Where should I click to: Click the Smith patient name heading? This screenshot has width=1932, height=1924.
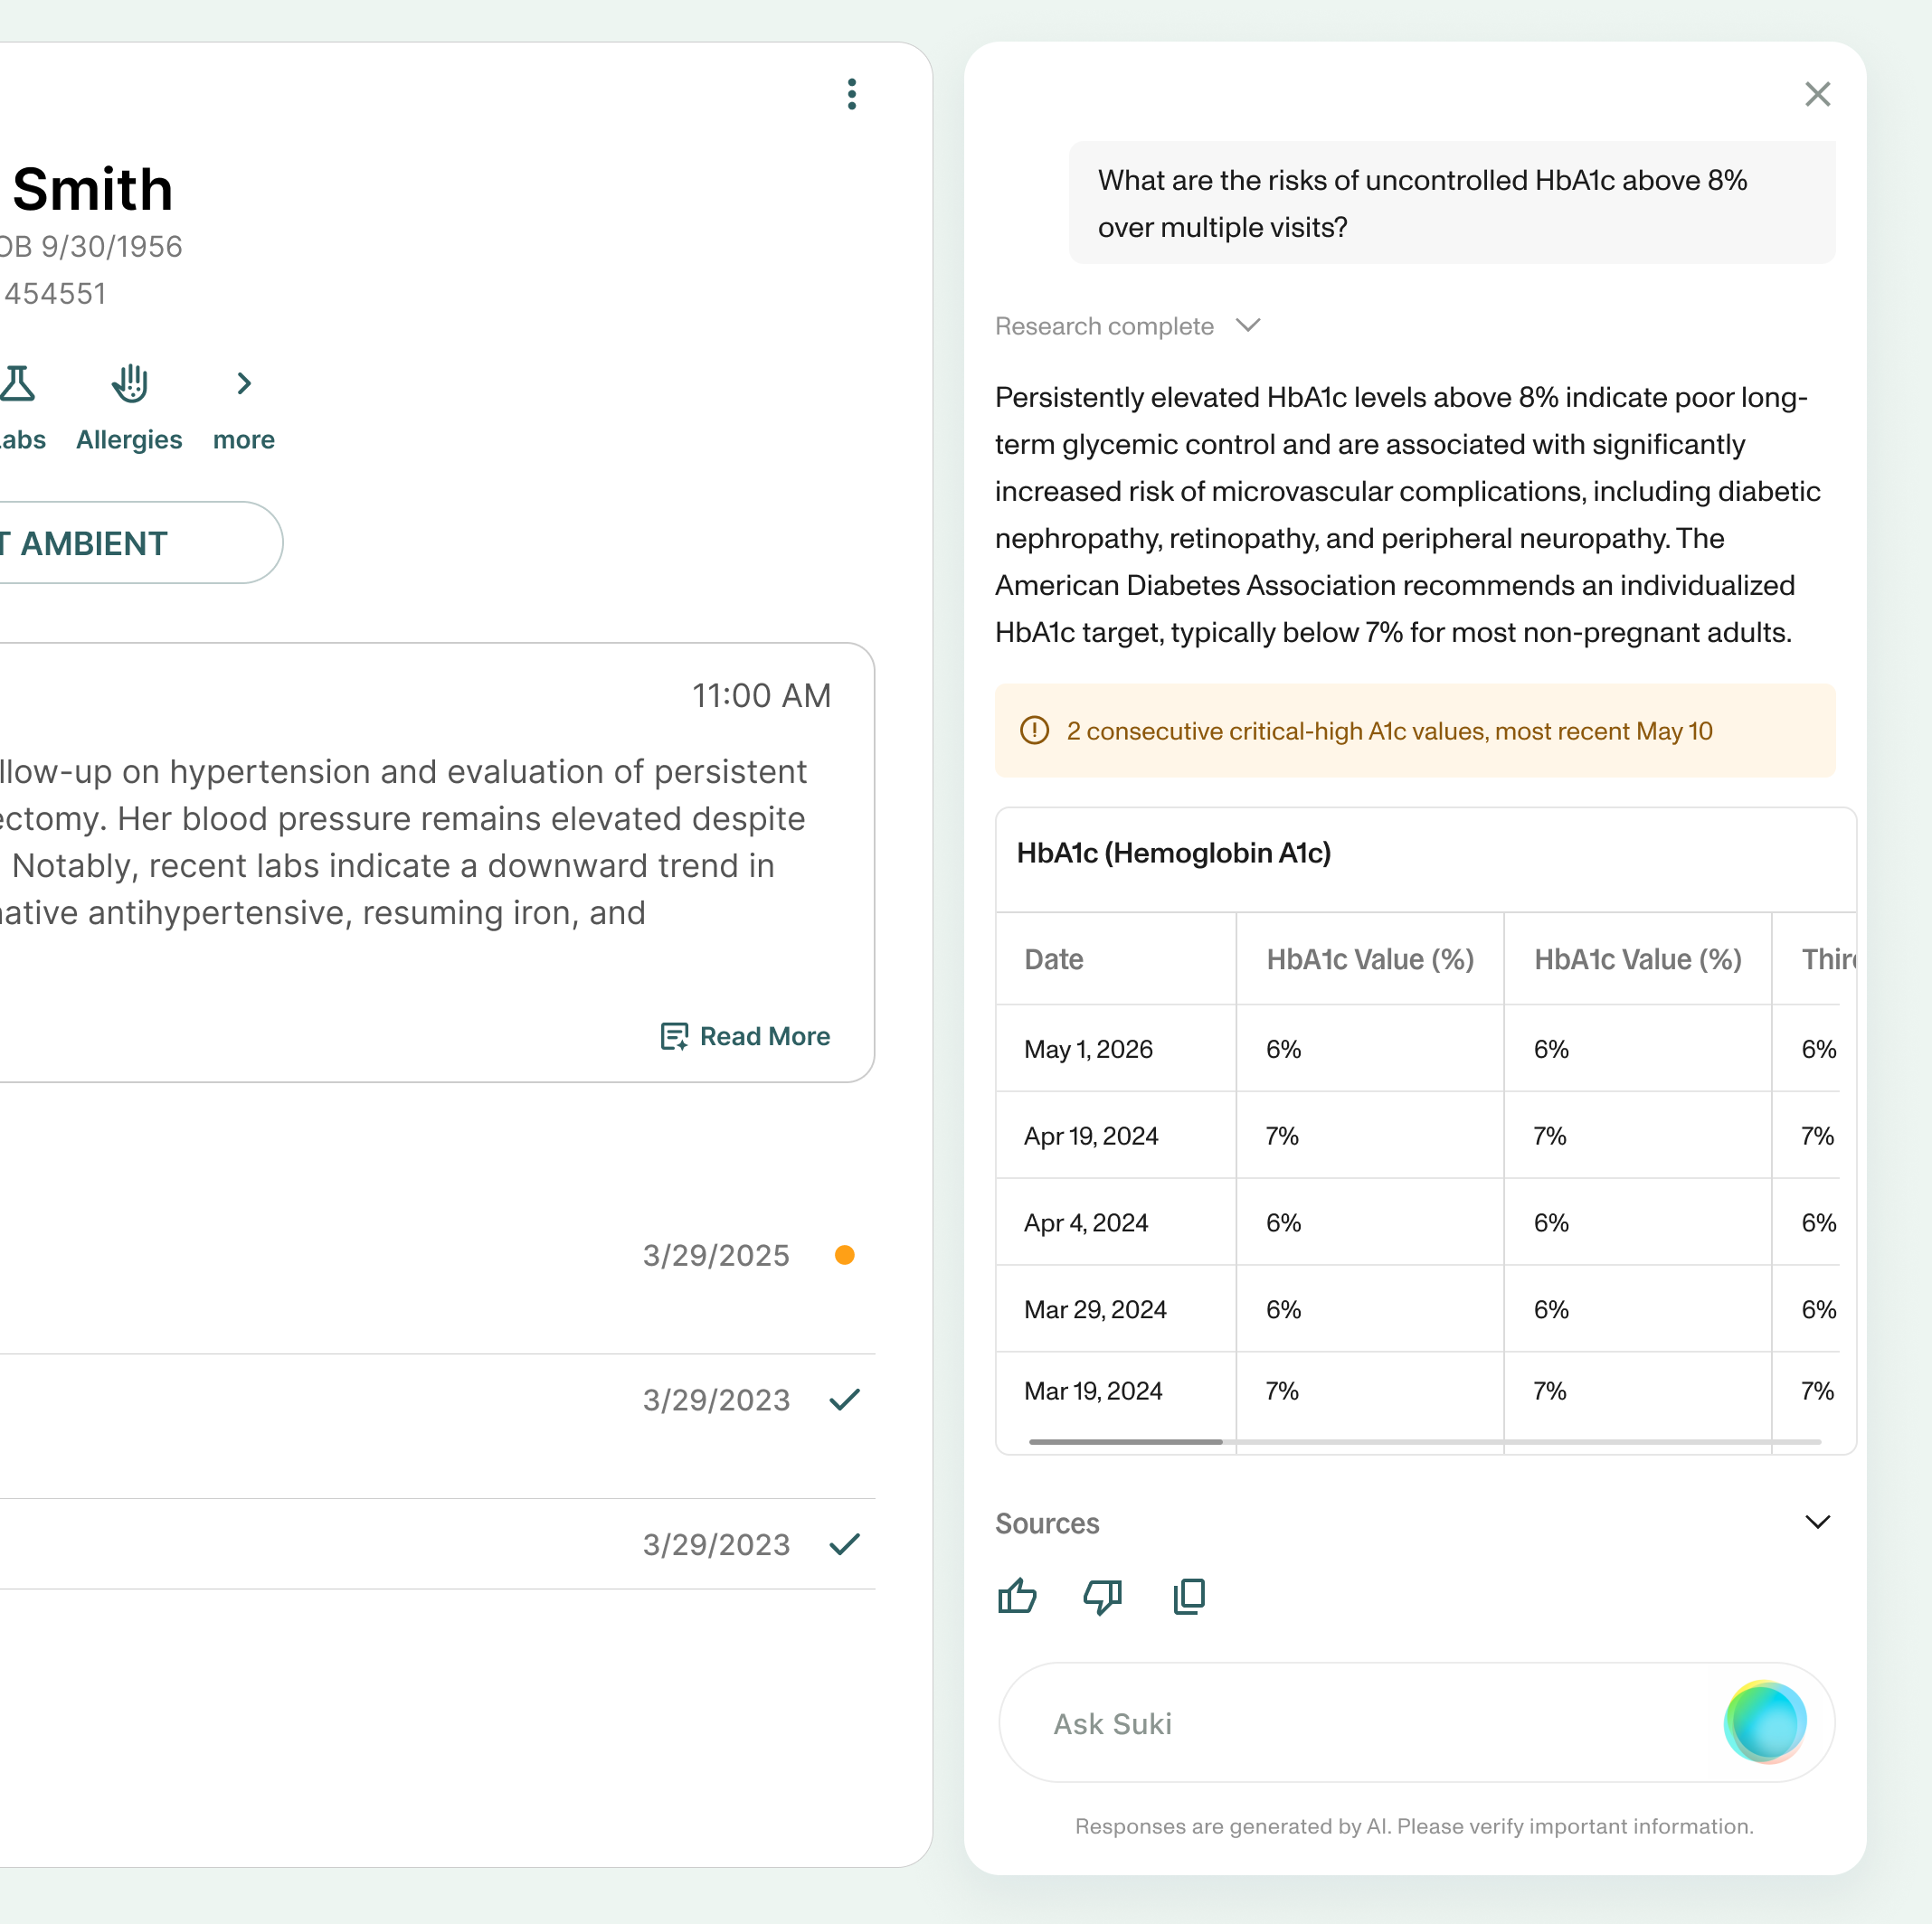click(x=93, y=189)
